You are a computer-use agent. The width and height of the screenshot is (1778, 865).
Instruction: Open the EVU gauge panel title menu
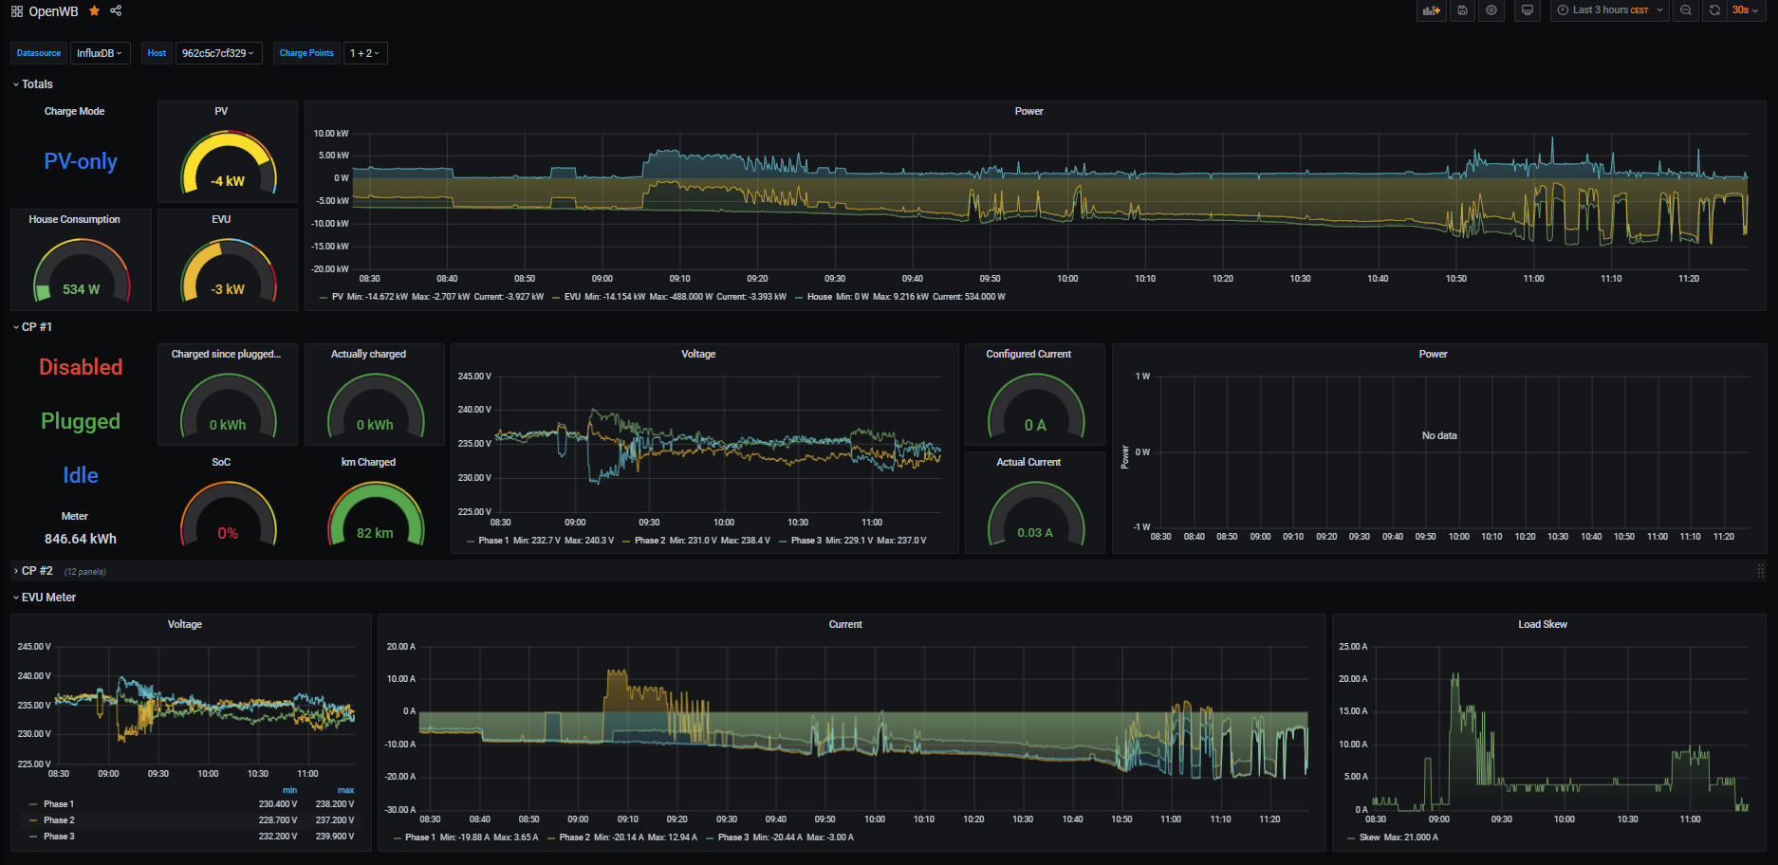tap(221, 219)
